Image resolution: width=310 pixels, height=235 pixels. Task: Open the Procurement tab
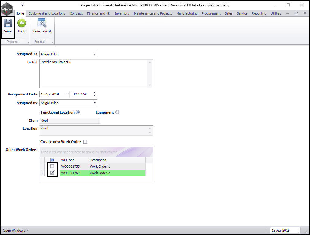pyautogui.click(x=211, y=13)
